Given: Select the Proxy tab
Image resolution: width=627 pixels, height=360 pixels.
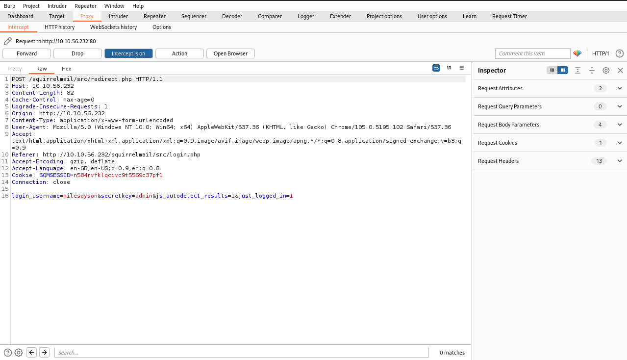Looking at the screenshot, I should point(87,16).
